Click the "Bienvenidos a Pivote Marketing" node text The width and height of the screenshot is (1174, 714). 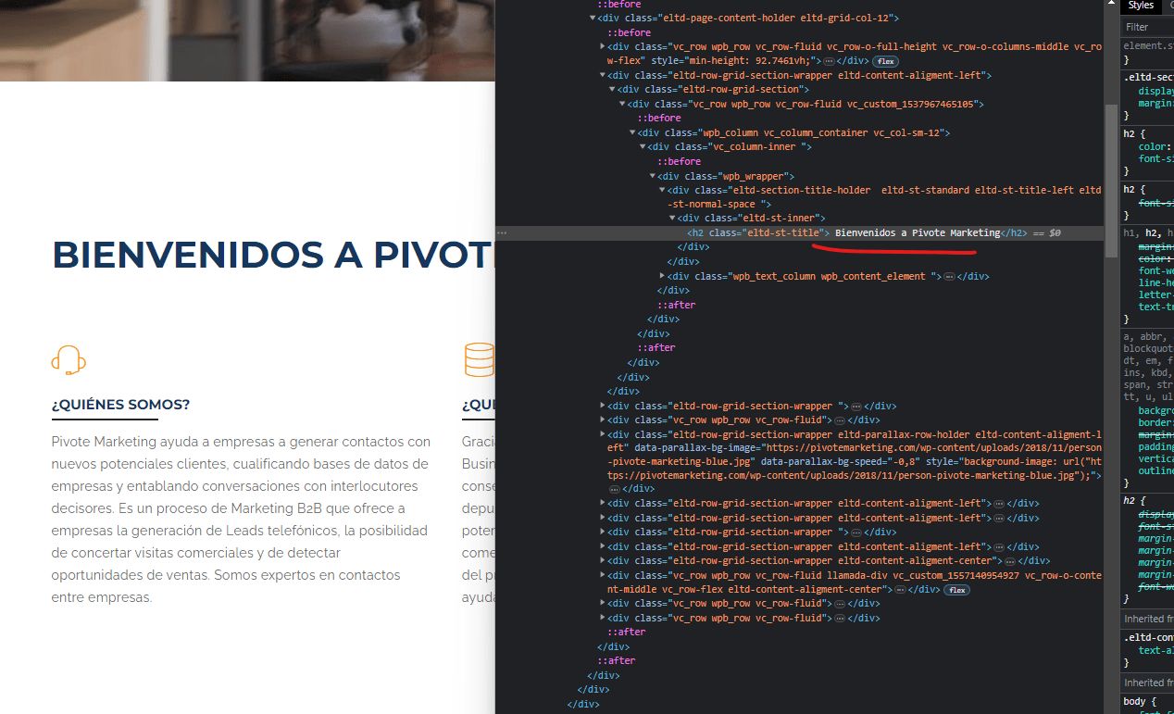(x=918, y=233)
